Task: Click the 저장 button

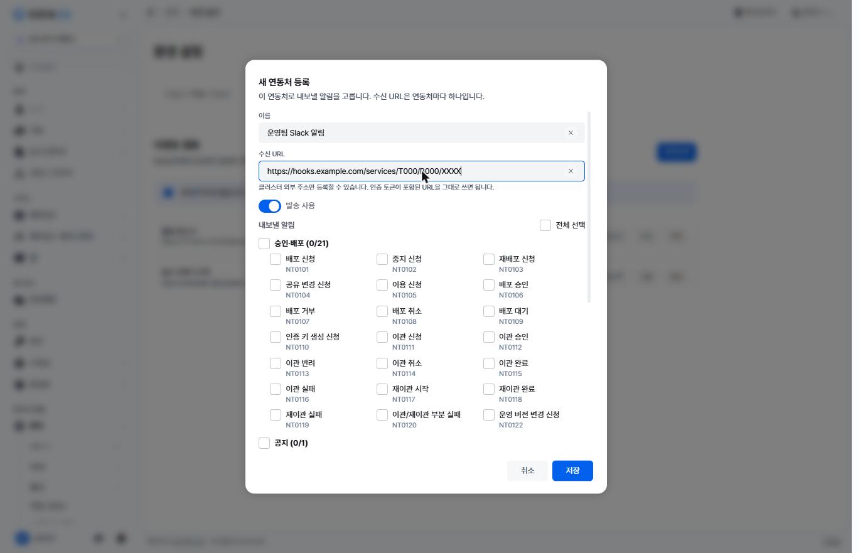Action: (x=572, y=471)
